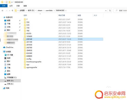Open the 文件 ribbon tab

pyautogui.click(x=4, y=6)
